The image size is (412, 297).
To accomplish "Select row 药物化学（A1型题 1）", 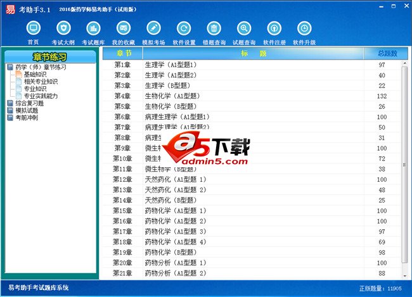I will point(252,211).
